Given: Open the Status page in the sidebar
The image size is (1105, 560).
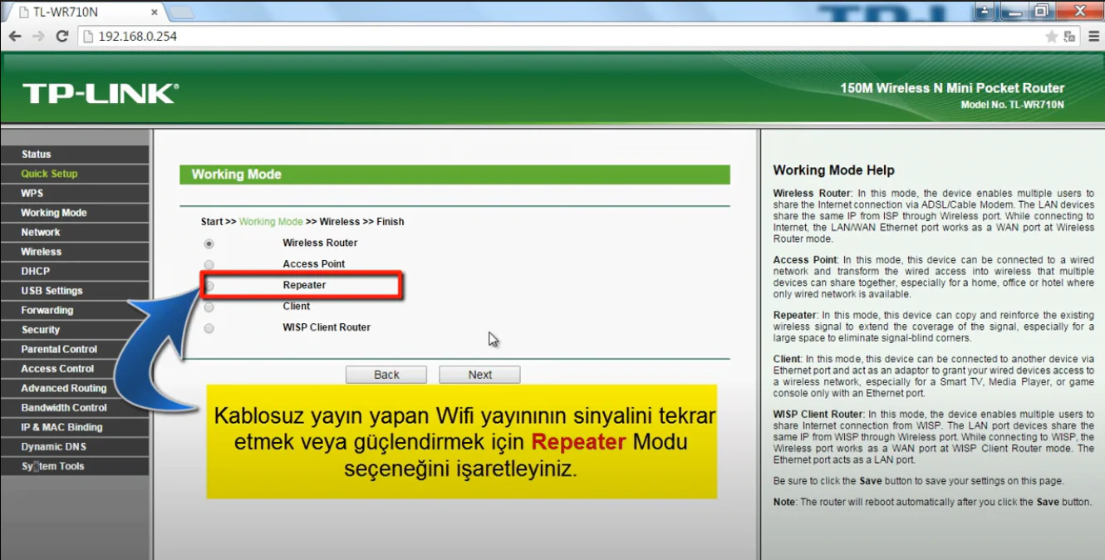Looking at the screenshot, I should click(x=37, y=155).
